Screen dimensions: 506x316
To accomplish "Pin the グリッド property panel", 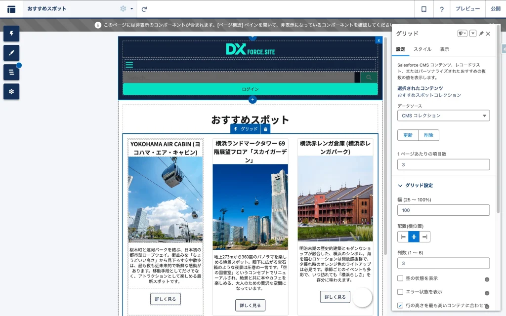I will pos(481,34).
